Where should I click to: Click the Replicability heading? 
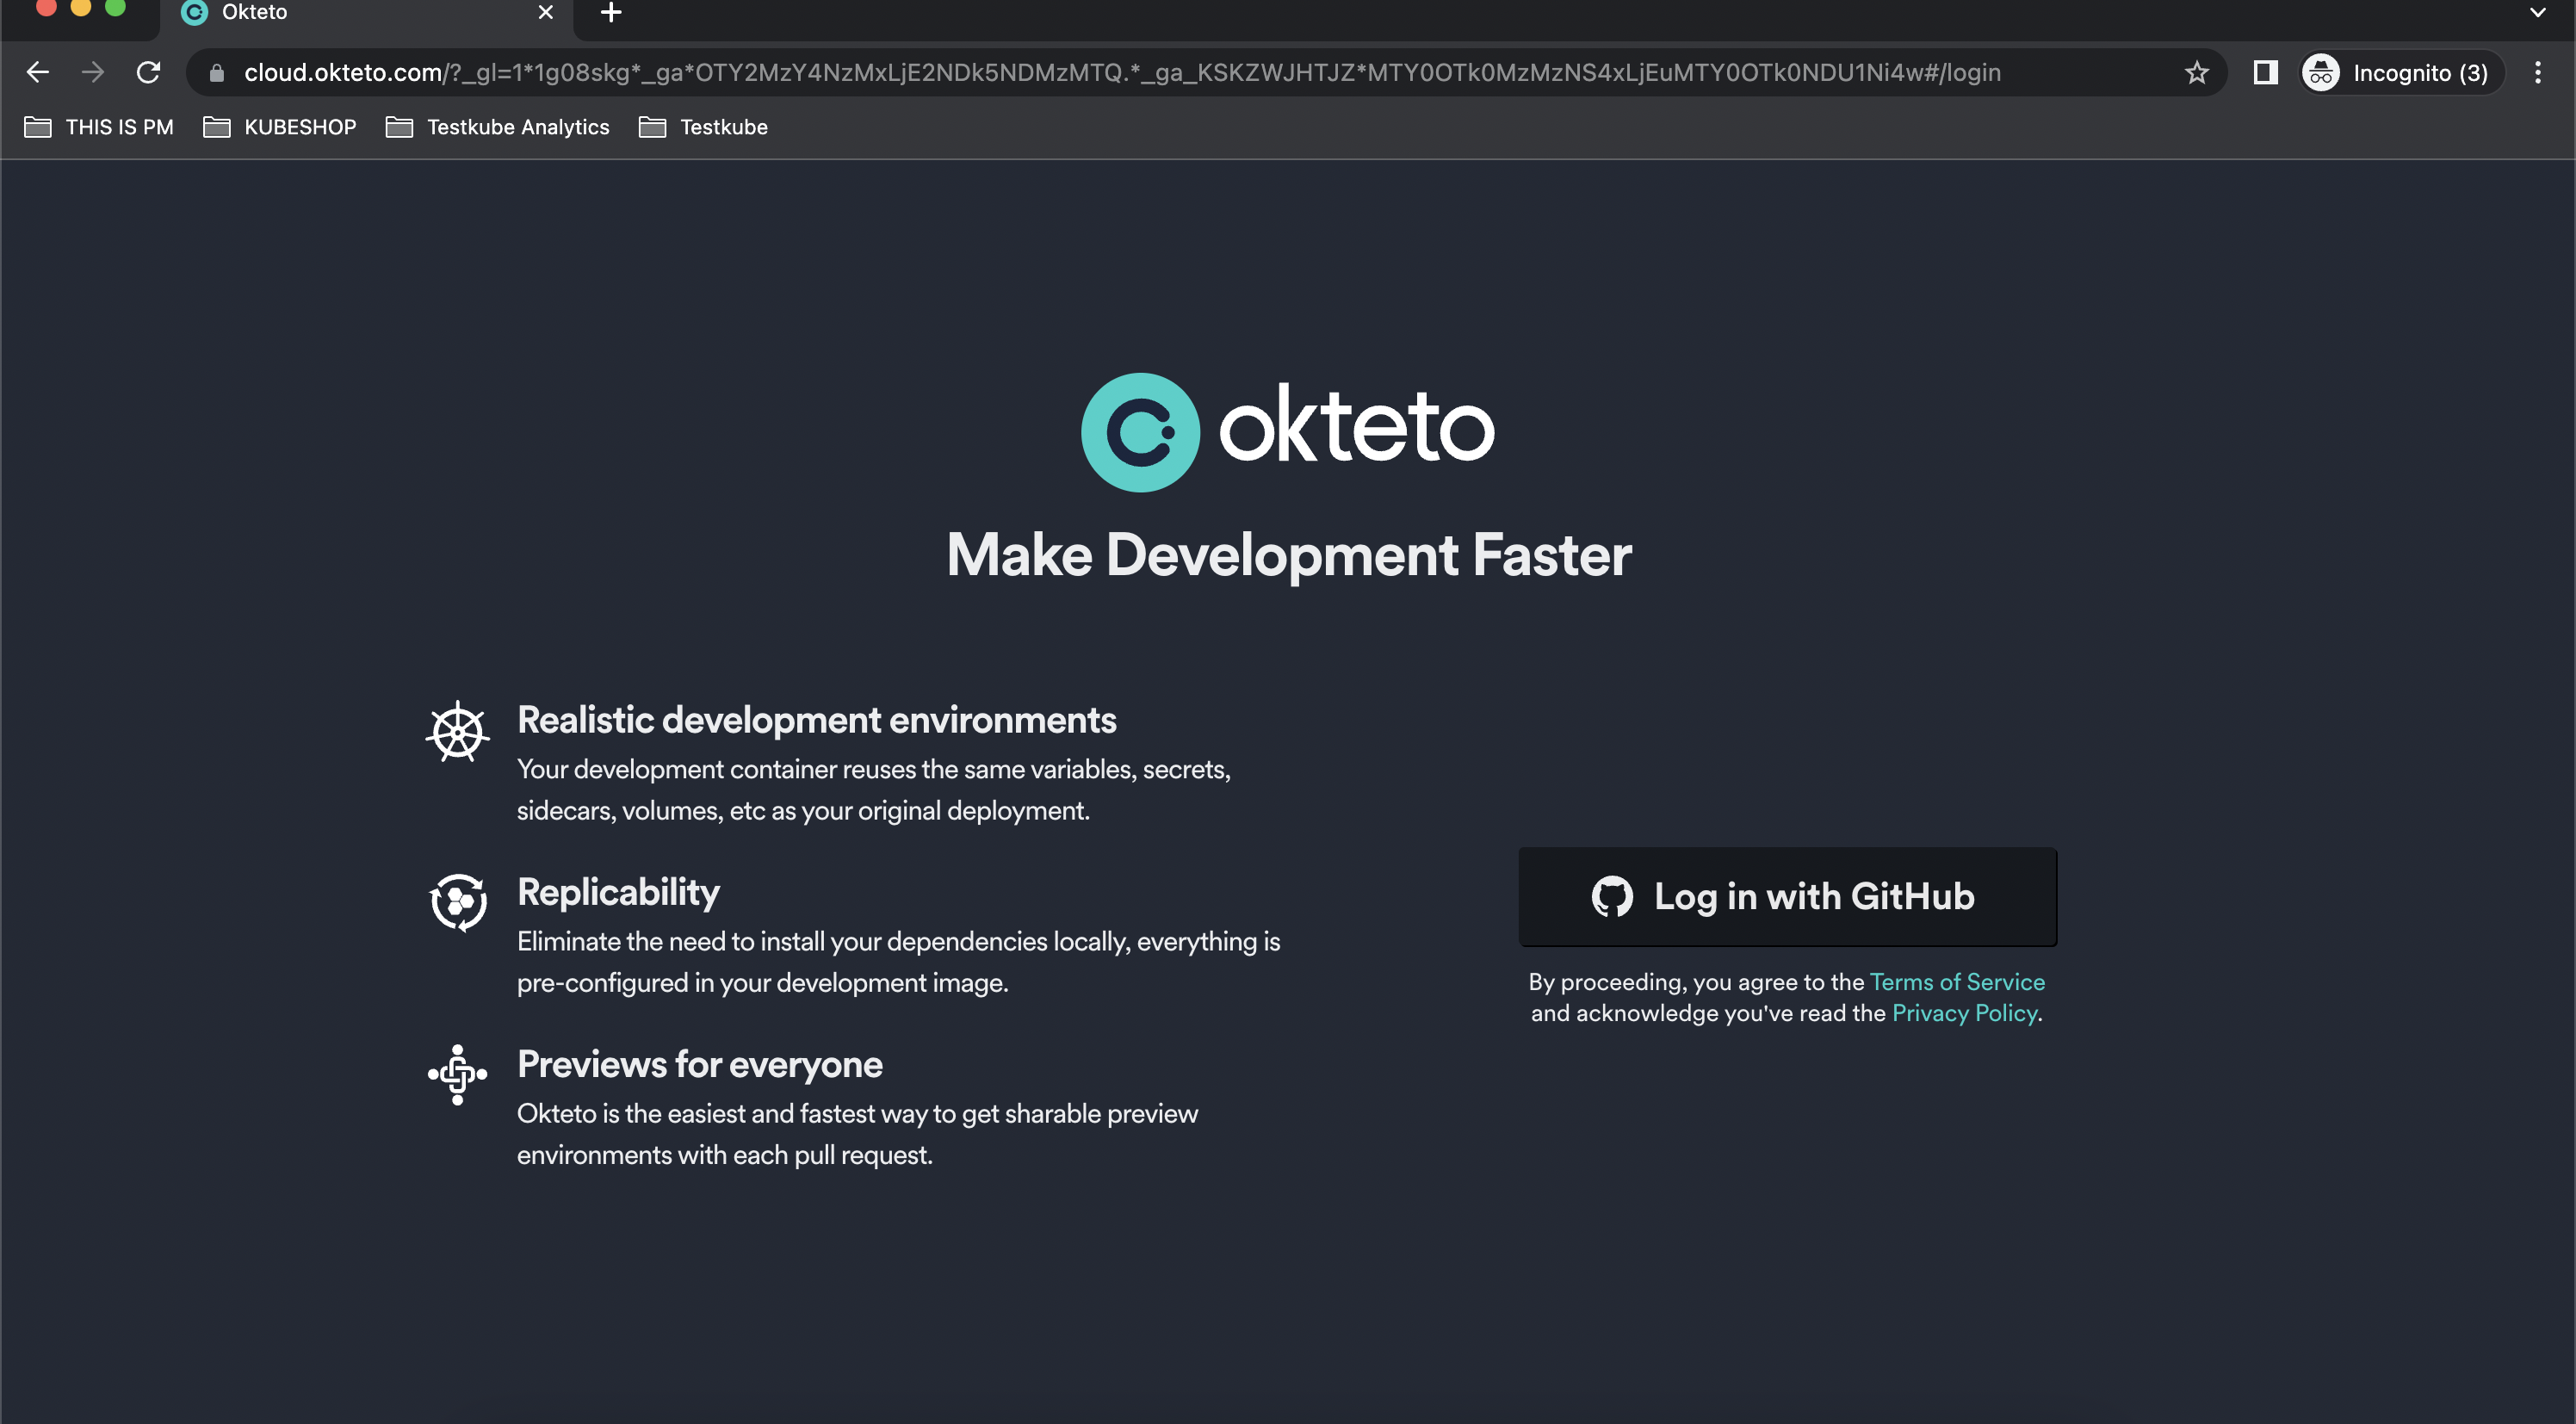click(x=618, y=893)
